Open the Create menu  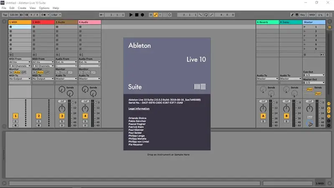pyautogui.click(x=22, y=8)
